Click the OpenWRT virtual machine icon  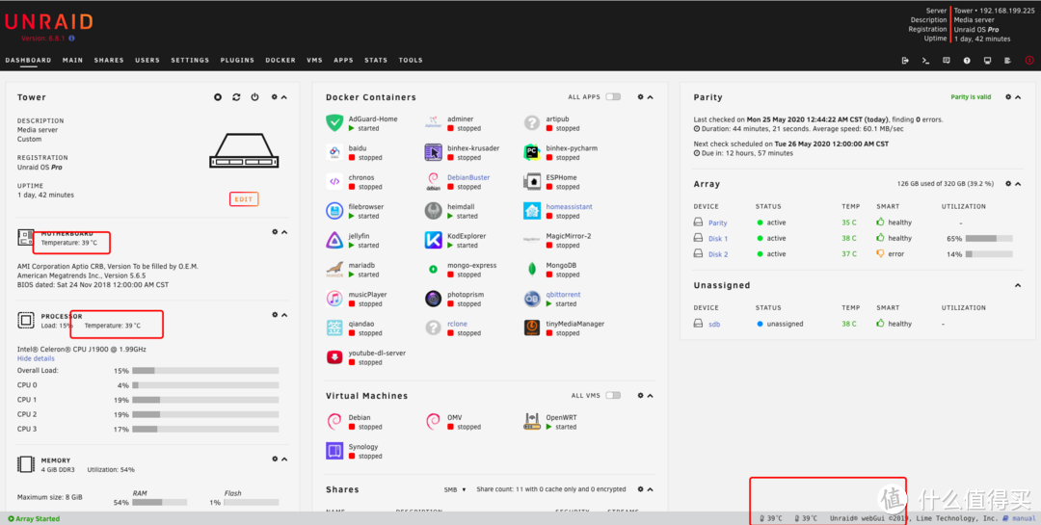531,422
